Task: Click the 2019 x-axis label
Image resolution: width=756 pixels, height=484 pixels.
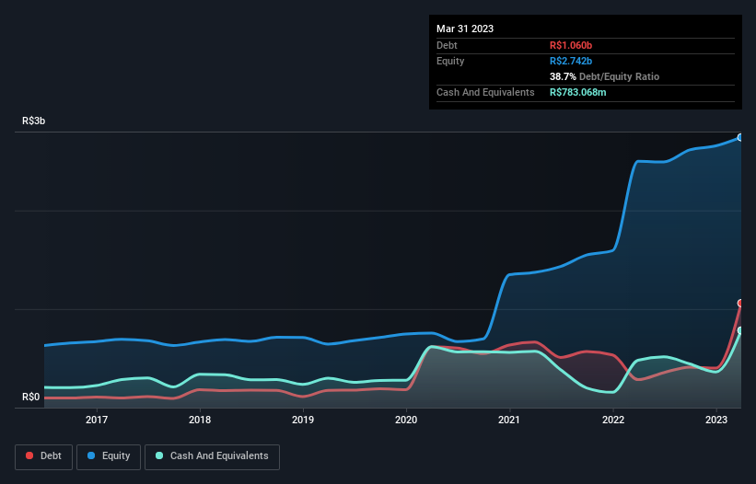Action: pyautogui.click(x=303, y=420)
